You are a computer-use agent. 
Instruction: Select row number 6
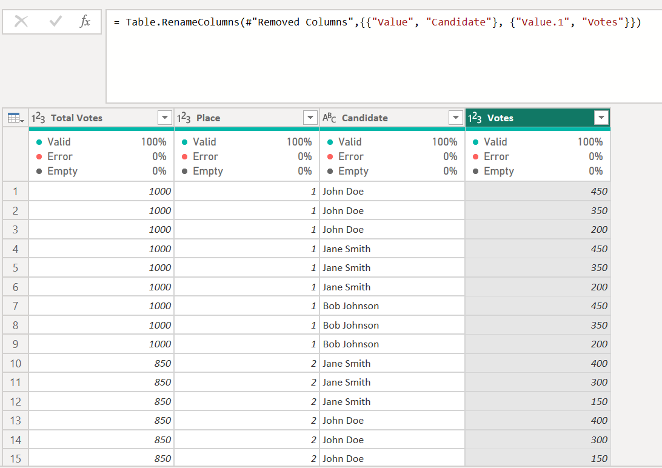16,287
